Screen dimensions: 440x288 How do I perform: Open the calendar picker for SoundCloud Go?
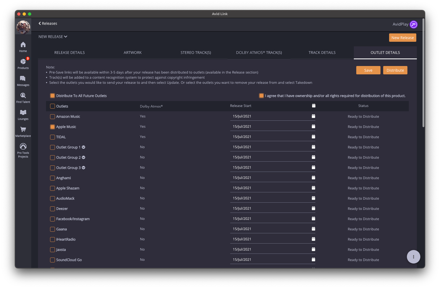click(x=313, y=259)
